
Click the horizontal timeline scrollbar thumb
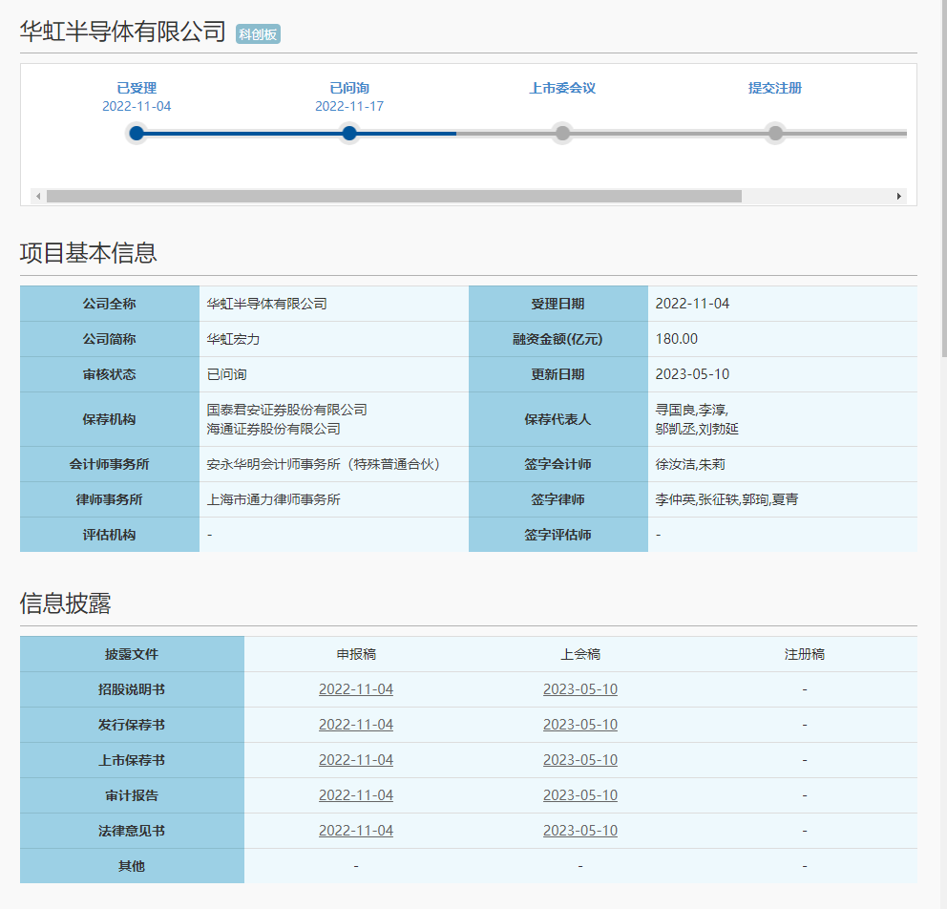(x=393, y=196)
